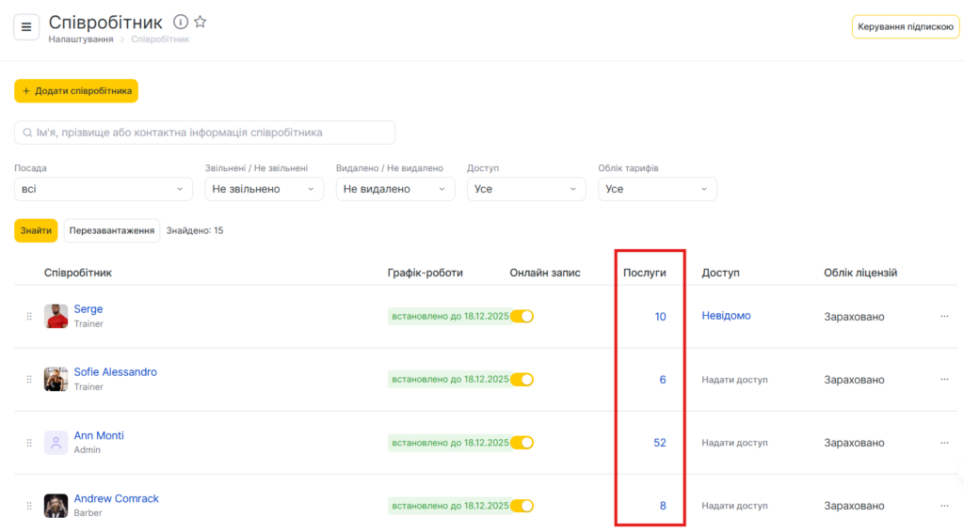964x532 pixels.
Task: Switch off online booking for Andrew Comrack
Action: (x=522, y=506)
